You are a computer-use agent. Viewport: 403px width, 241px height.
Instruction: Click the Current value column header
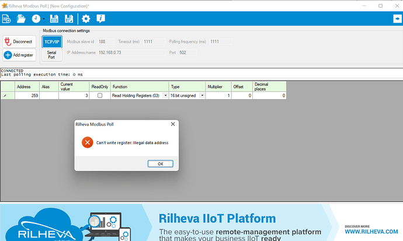74,87
